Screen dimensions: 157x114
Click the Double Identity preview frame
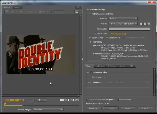(x=41, y=54)
